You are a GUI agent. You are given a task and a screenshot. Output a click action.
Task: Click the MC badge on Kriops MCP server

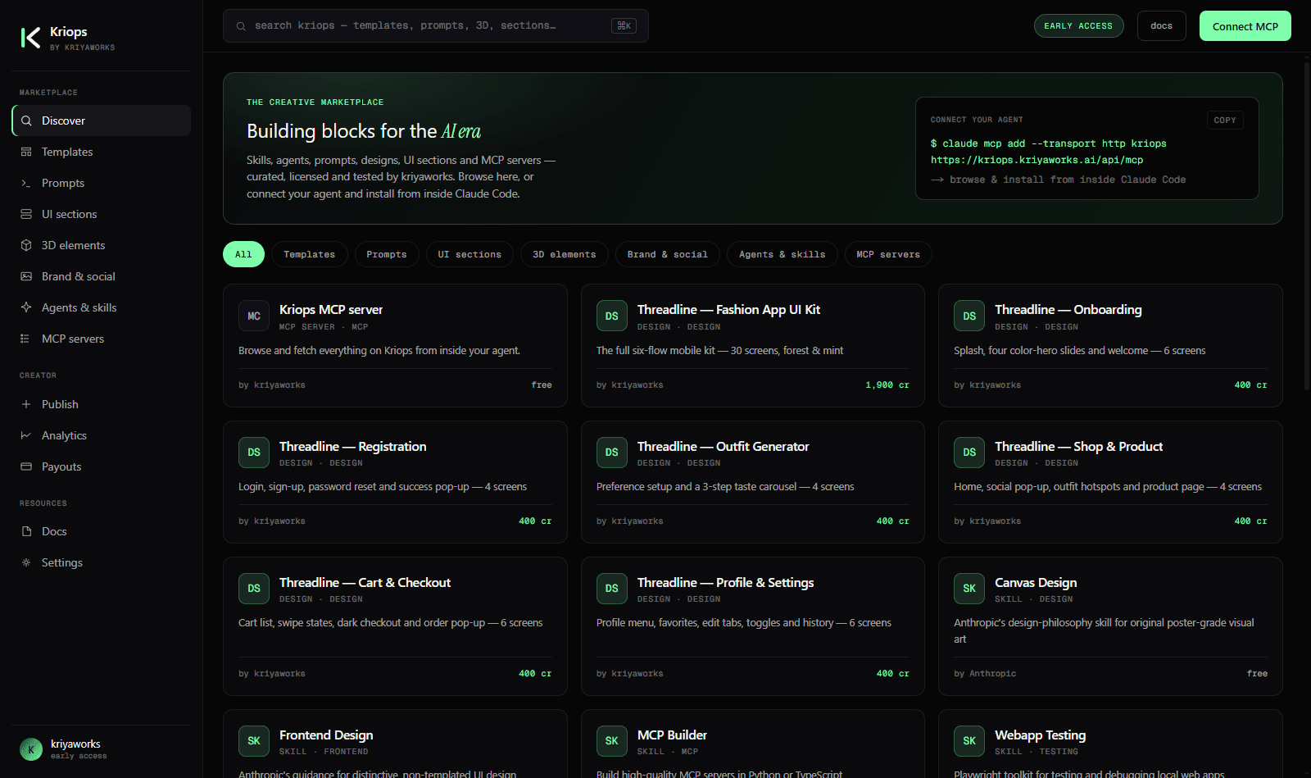pos(254,316)
